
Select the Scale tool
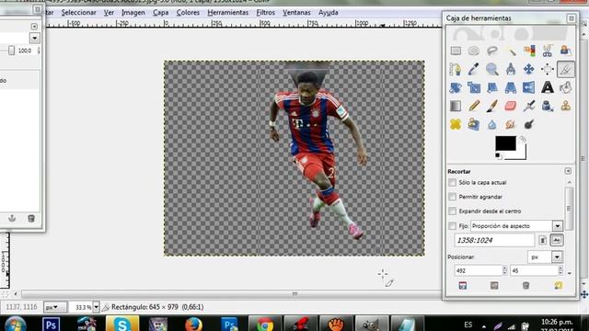point(474,87)
